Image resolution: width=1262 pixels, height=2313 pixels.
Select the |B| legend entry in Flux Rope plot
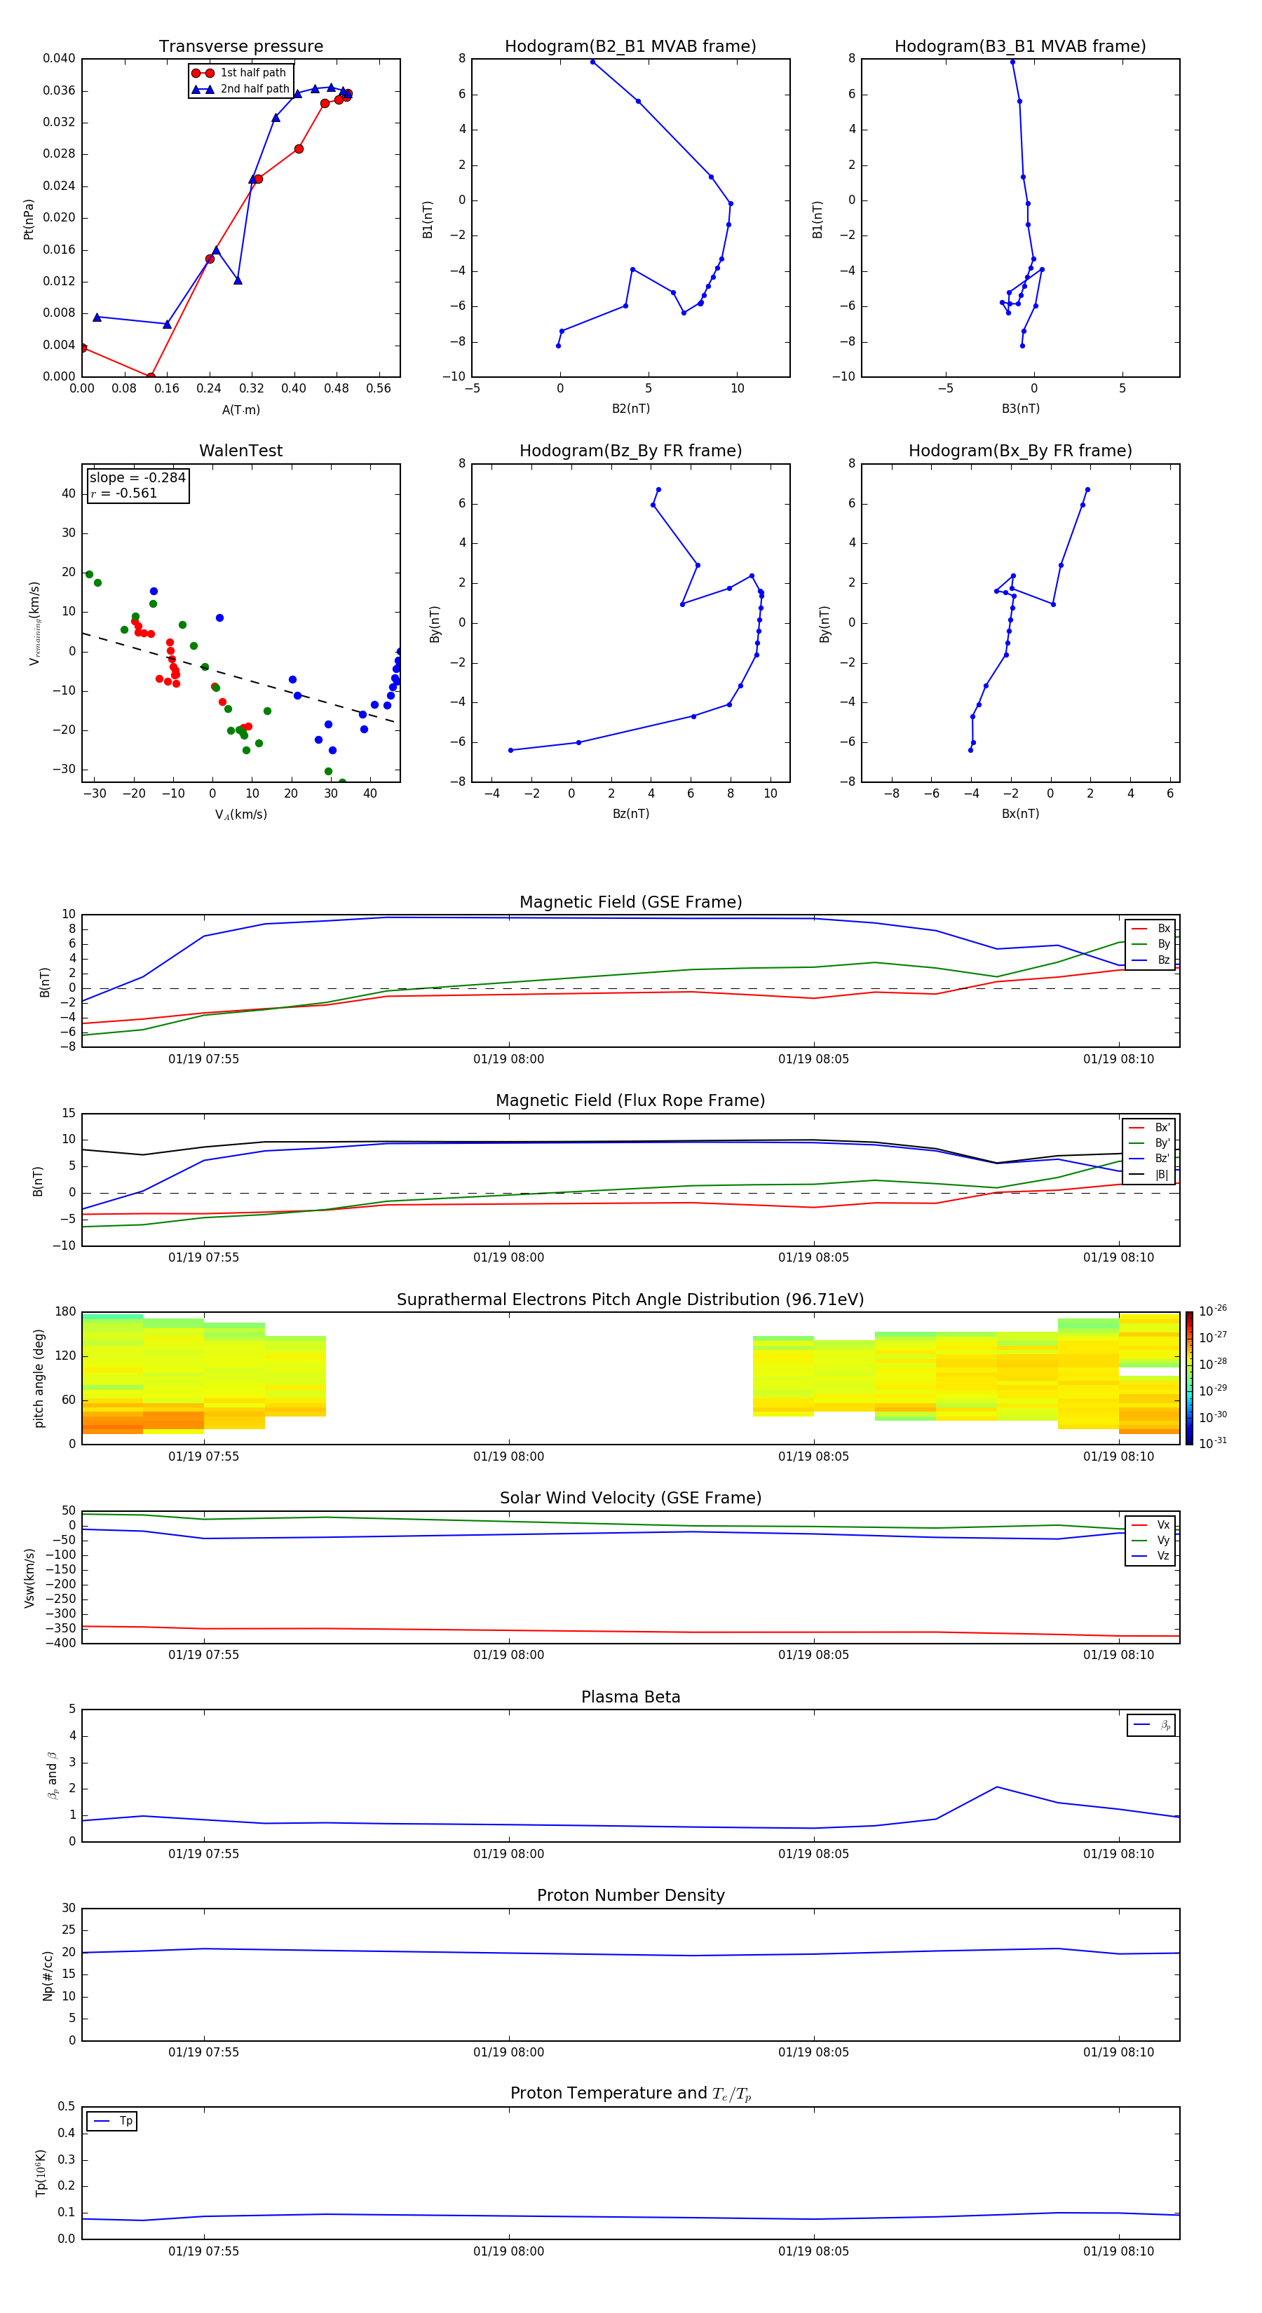[x=1150, y=1175]
